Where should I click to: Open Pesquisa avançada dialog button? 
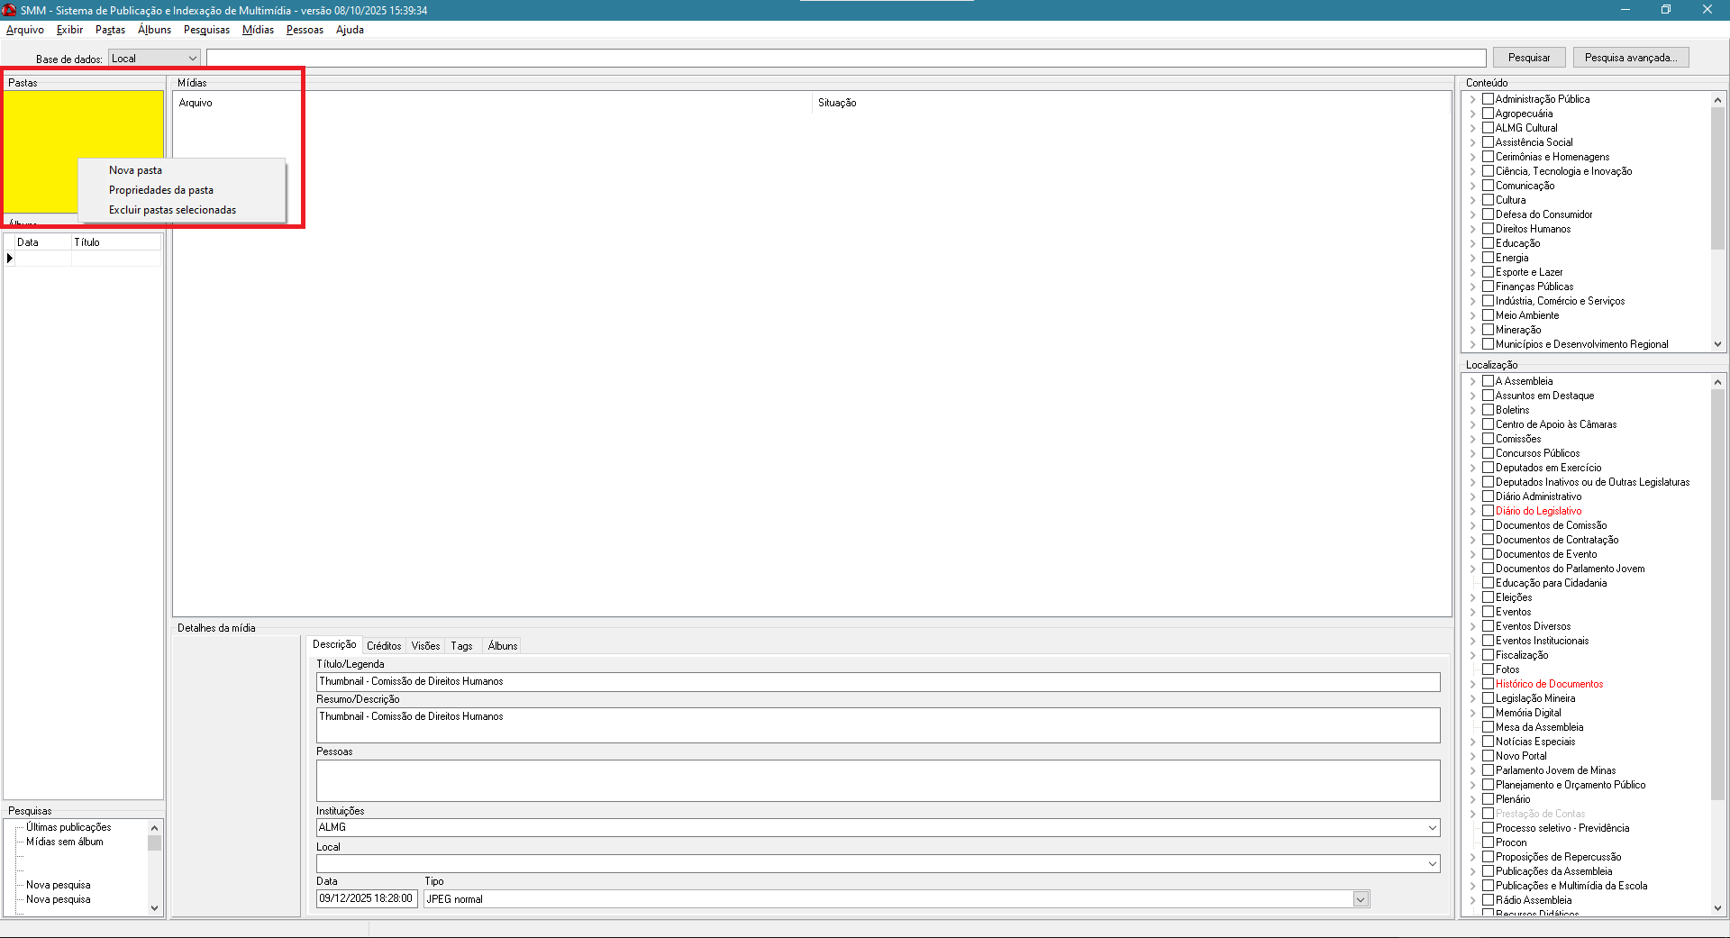[x=1630, y=58]
